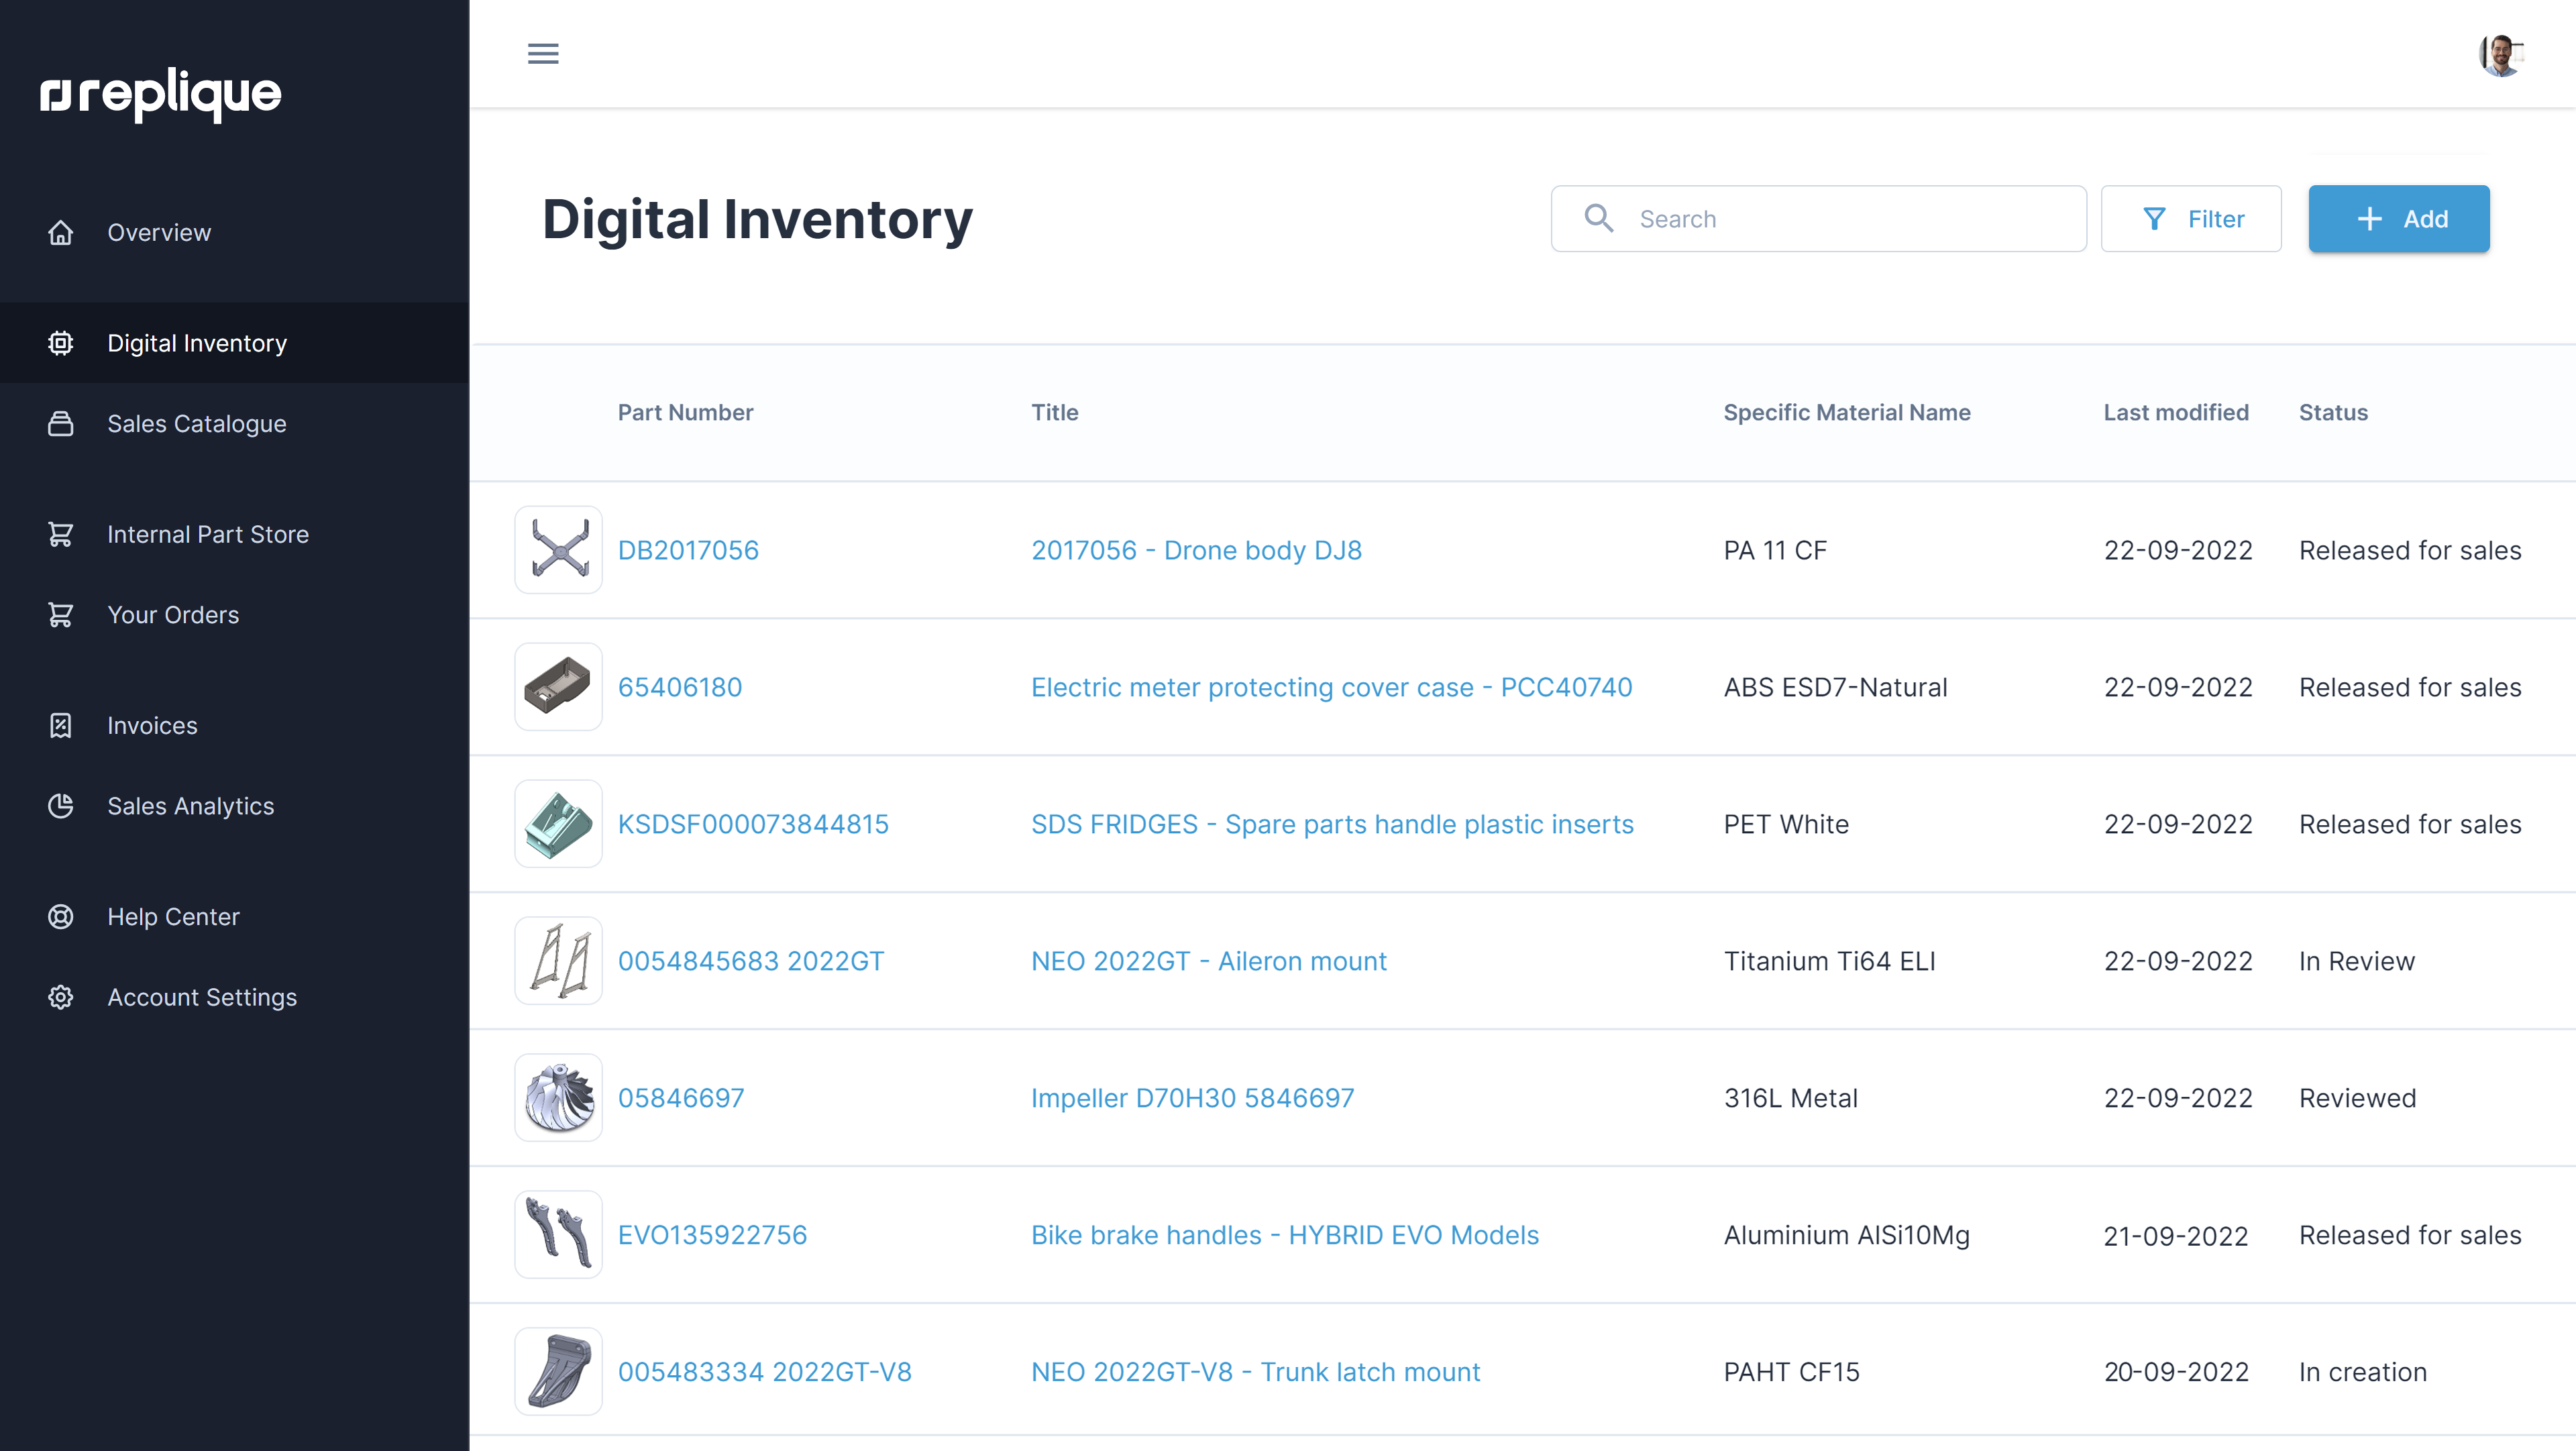Open SDS FRIDGES spare parts handle title
2576x1451 pixels.
point(1332,824)
